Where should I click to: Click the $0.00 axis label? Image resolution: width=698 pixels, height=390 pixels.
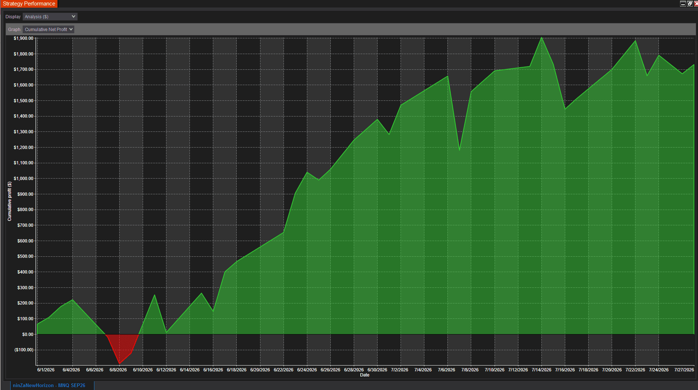[28, 334]
